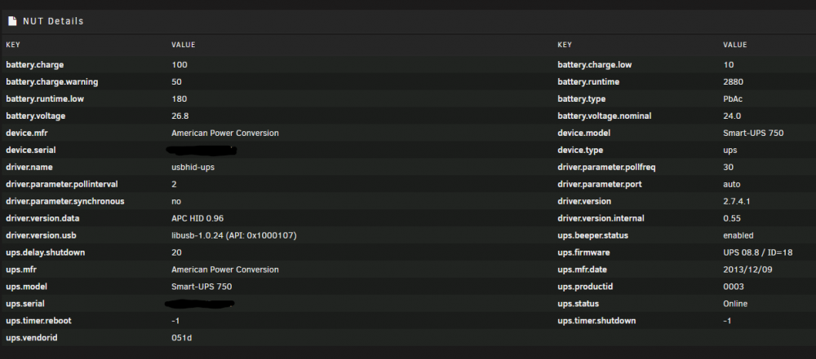
Task: Select the pollfreq value 30
Action: coord(728,168)
